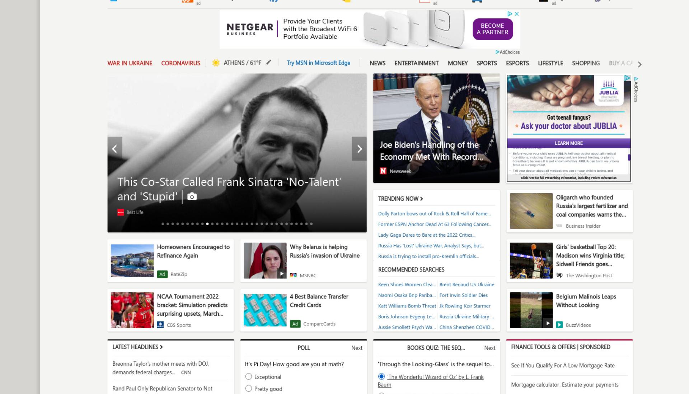The image size is (689, 394).
Task: Open Former ESPN Anchor Dead story
Action: tap(435, 224)
